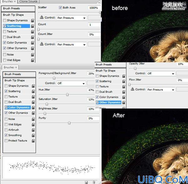Click lock icon beside Noise in top Scattering panel
The image size is (188, 184).
(x=33, y=54)
